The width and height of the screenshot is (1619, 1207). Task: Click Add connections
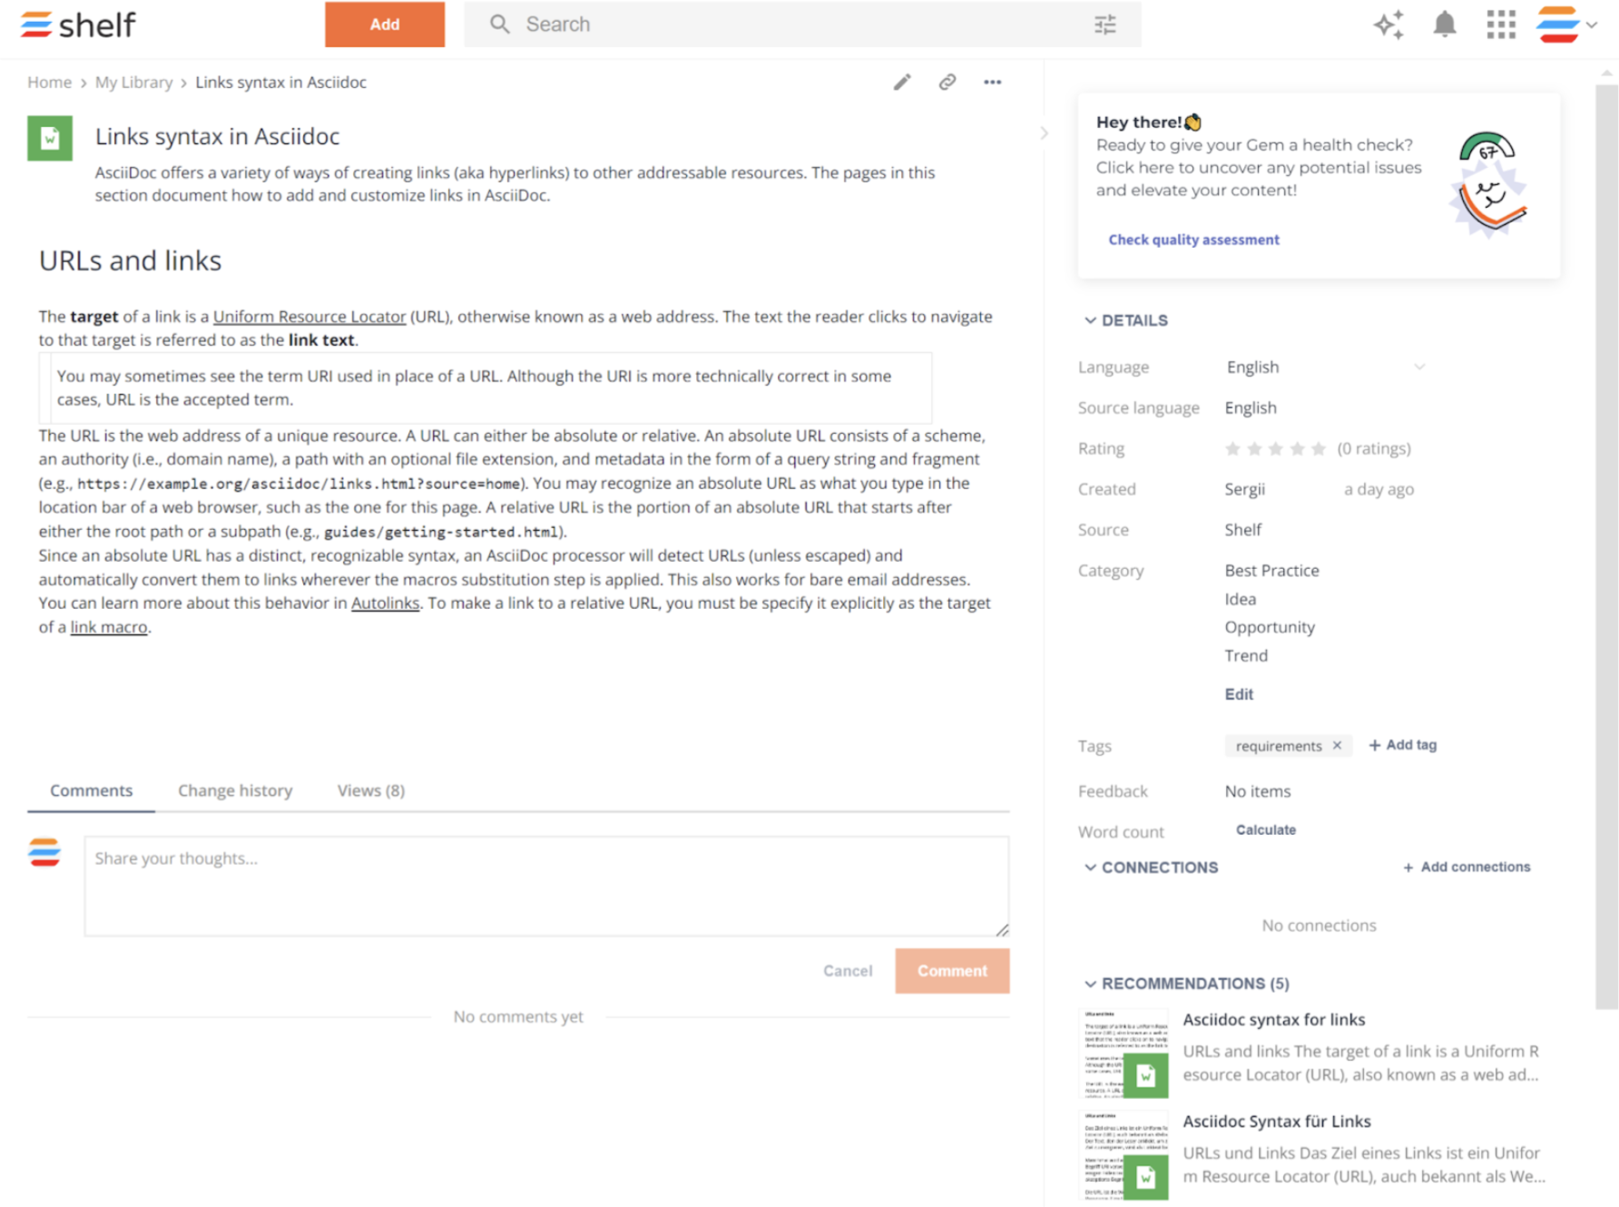(1467, 867)
